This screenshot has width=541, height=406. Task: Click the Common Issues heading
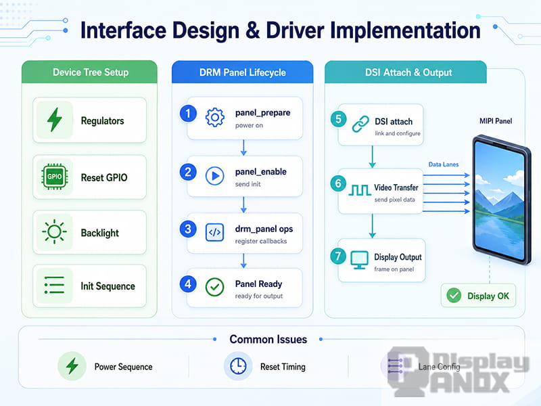click(268, 339)
